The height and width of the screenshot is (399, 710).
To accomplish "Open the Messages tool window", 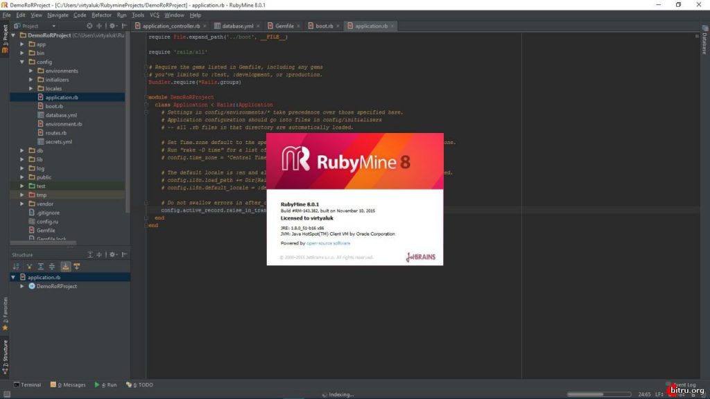I will tap(71, 384).
